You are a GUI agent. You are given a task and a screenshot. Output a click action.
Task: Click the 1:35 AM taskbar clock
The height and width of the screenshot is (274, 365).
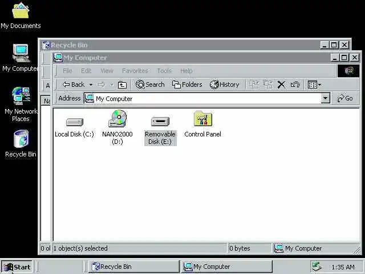pyautogui.click(x=343, y=267)
